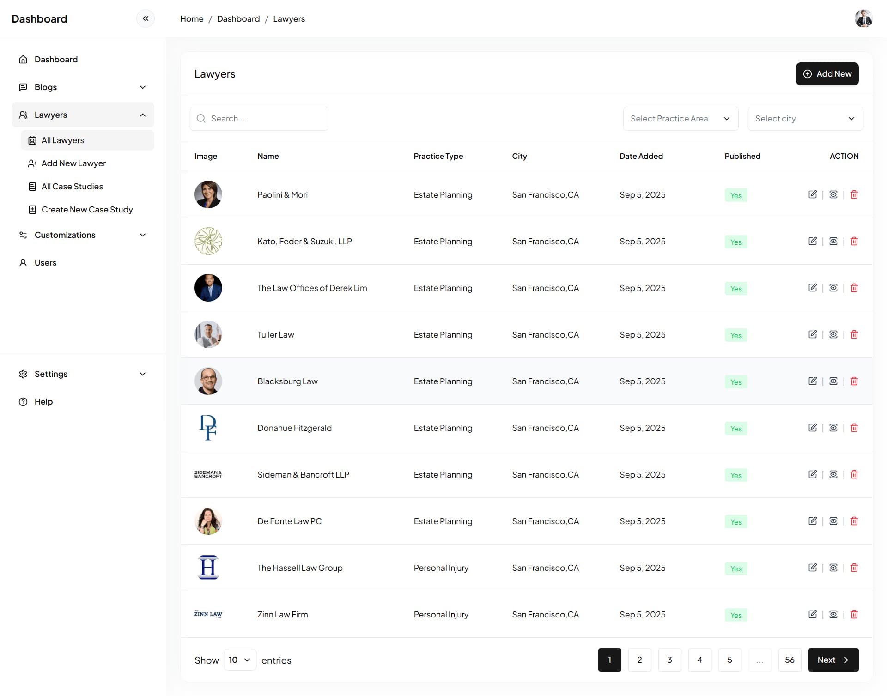Click edit icon for Paolini & Mori
The height and width of the screenshot is (696, 887).
pyautogui.click(x=813, y=194)
